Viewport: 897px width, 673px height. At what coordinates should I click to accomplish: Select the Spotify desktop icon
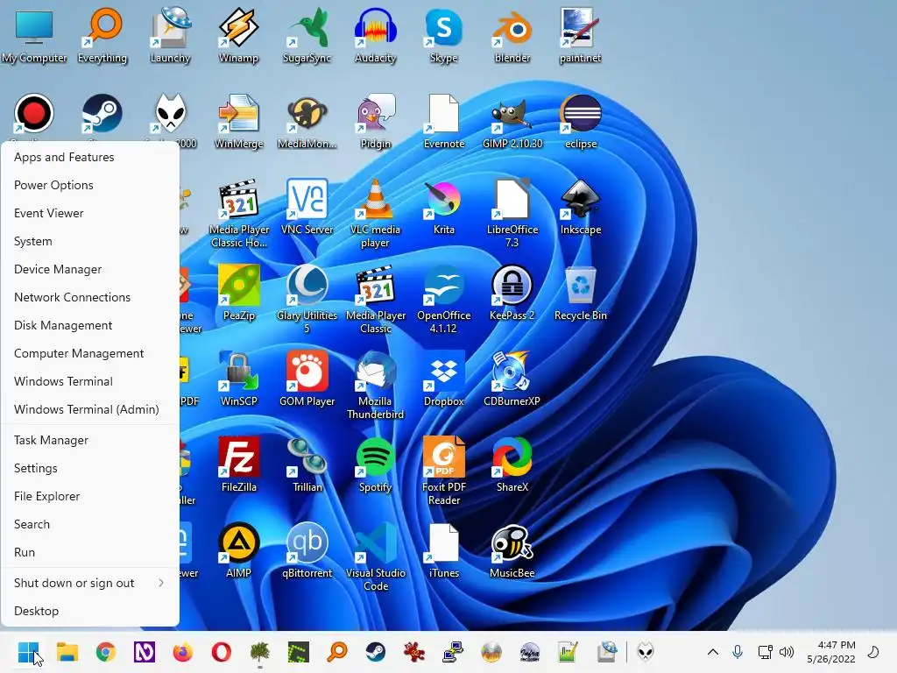pyautogui.click(x=375, y=464)
